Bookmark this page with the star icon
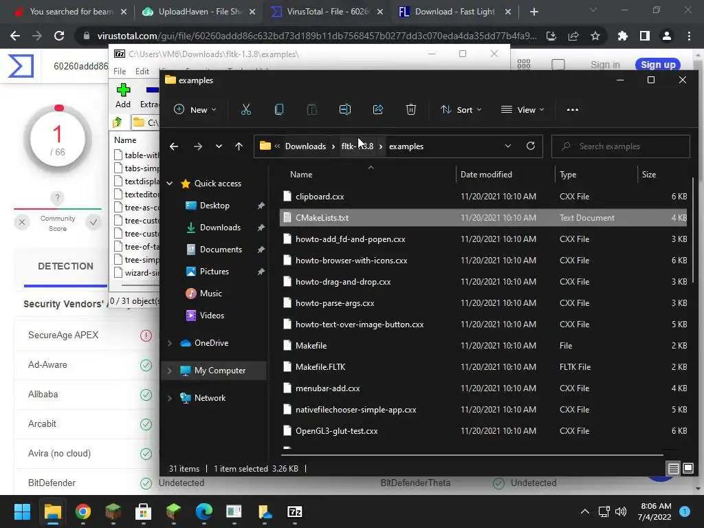The width and height of the screenshot is (704, 528). (595, 36)
